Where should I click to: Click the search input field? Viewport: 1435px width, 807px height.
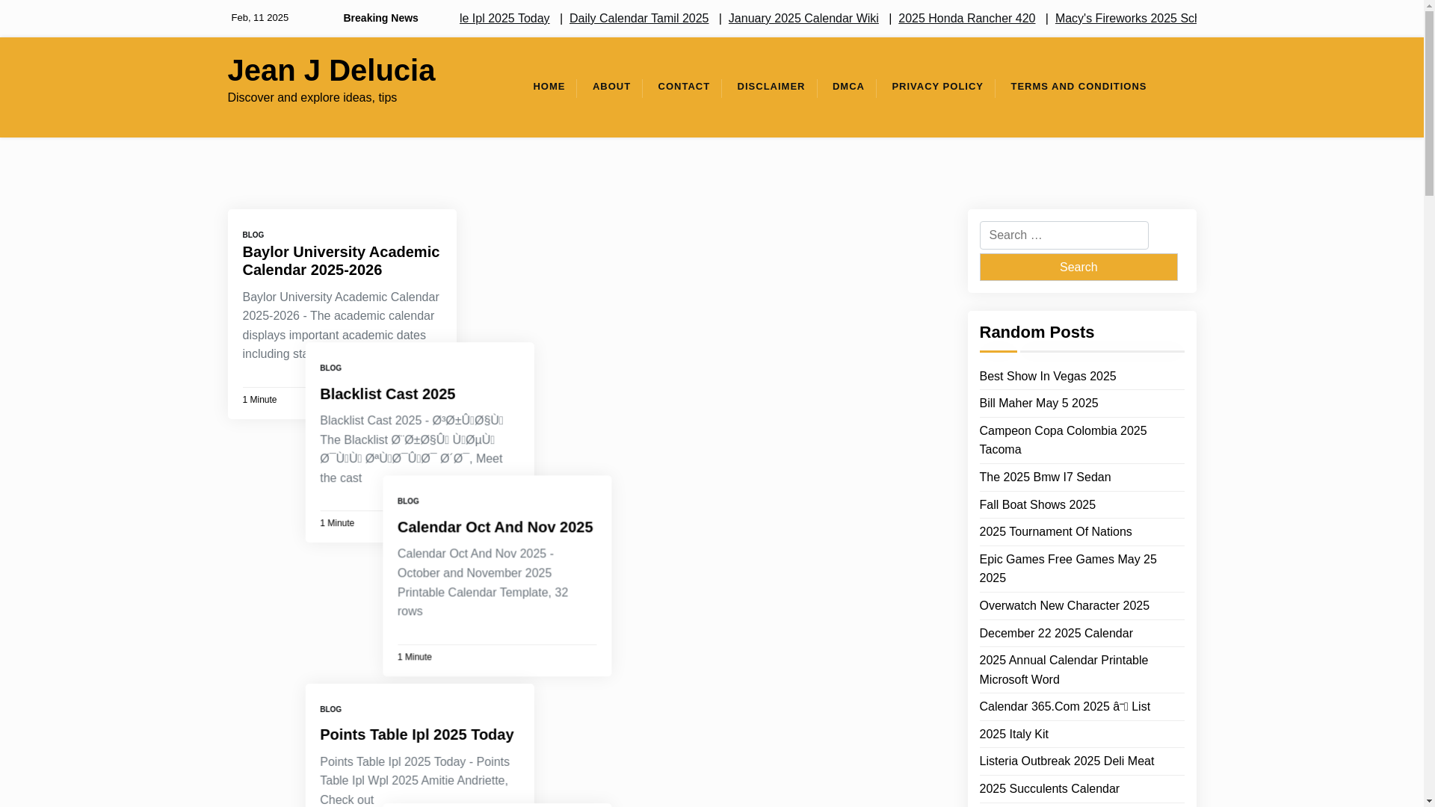1064,235
